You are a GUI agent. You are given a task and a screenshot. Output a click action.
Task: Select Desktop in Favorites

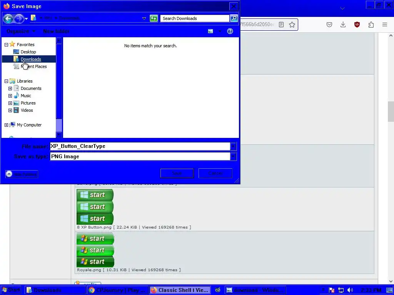point(28,52)
